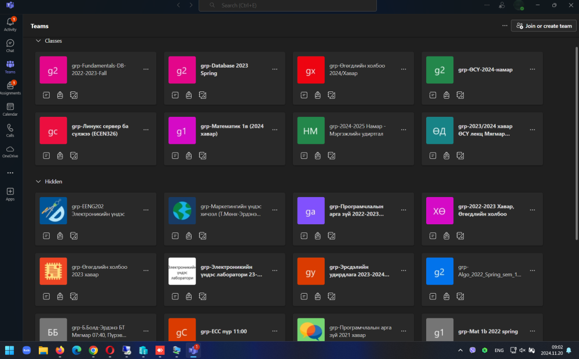The height and width of the screenshot is (359, 579).
Task: Click the posts icon on grp-EENG202 card
Action: (x=46, y=236)
